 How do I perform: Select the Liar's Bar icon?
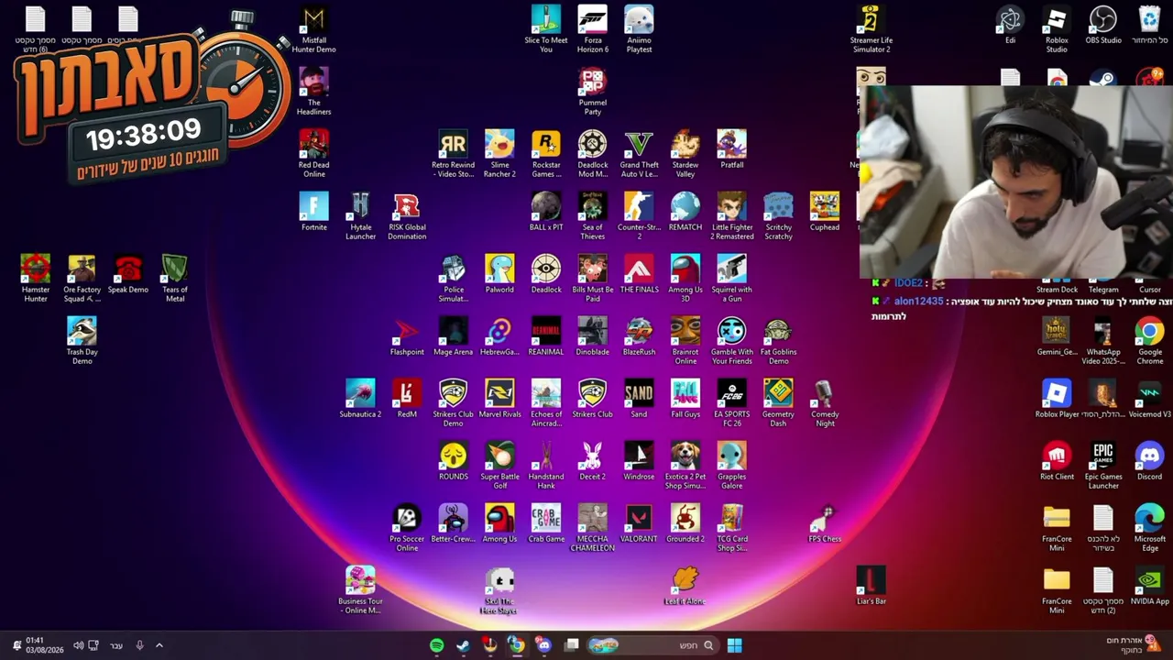(x=871, y=587)
